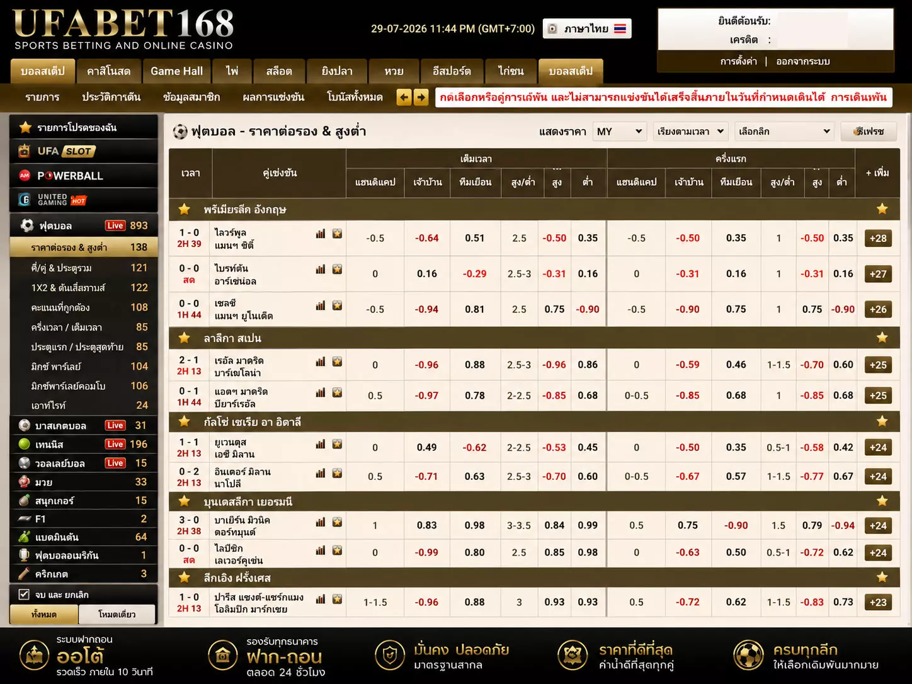
Task: Select the โหมดเดี่ยว mode button
Action: click(x=117, y=614)
